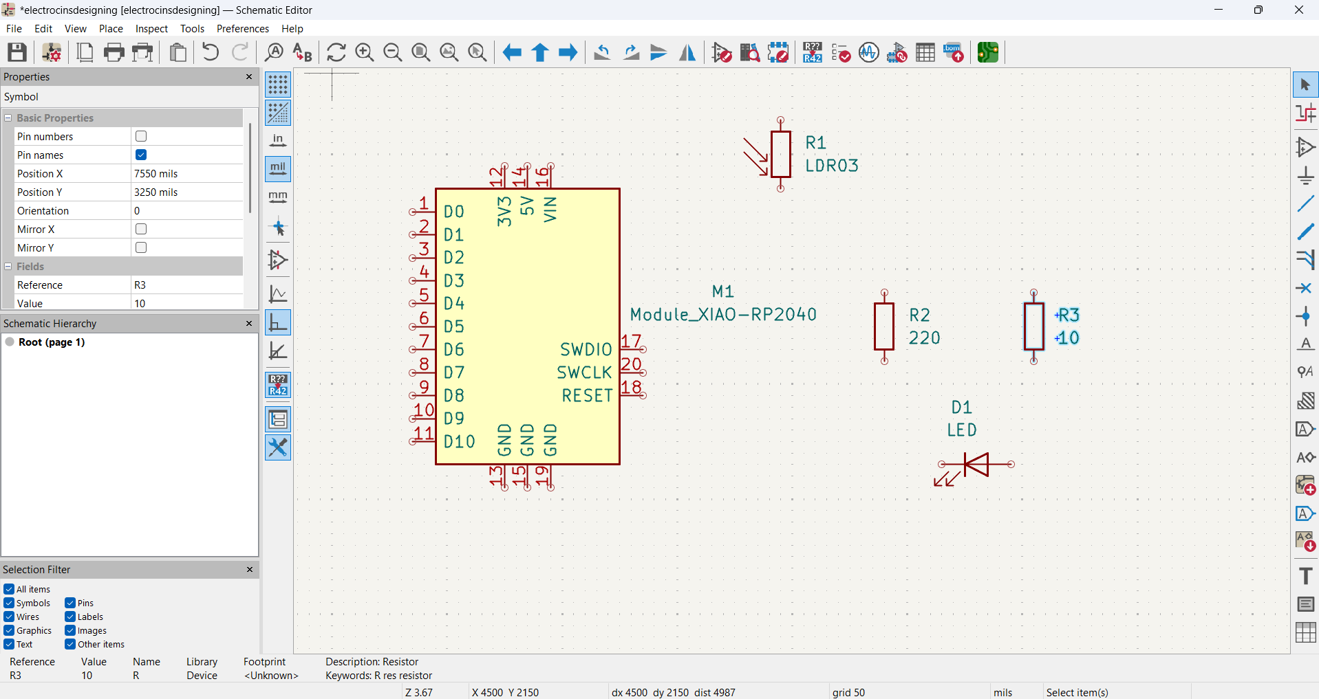Select the Add Power Symbol tool
This screenshot has width=1319, height=699.
pyautogui.click(x=1305, y=175)
